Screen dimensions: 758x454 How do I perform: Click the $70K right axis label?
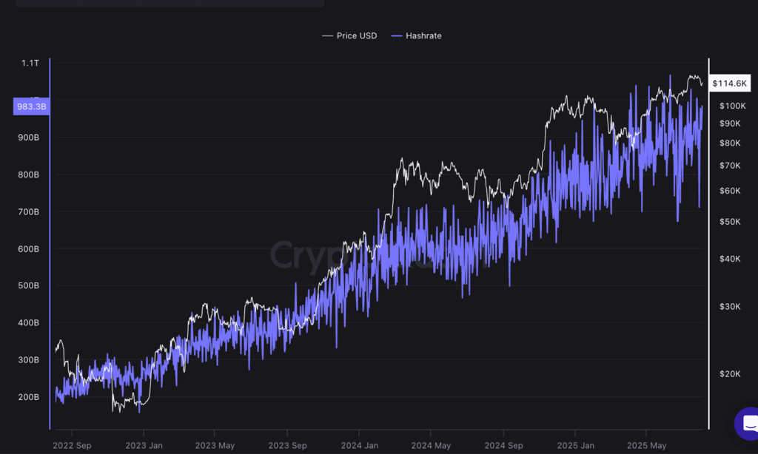point(730,166)
